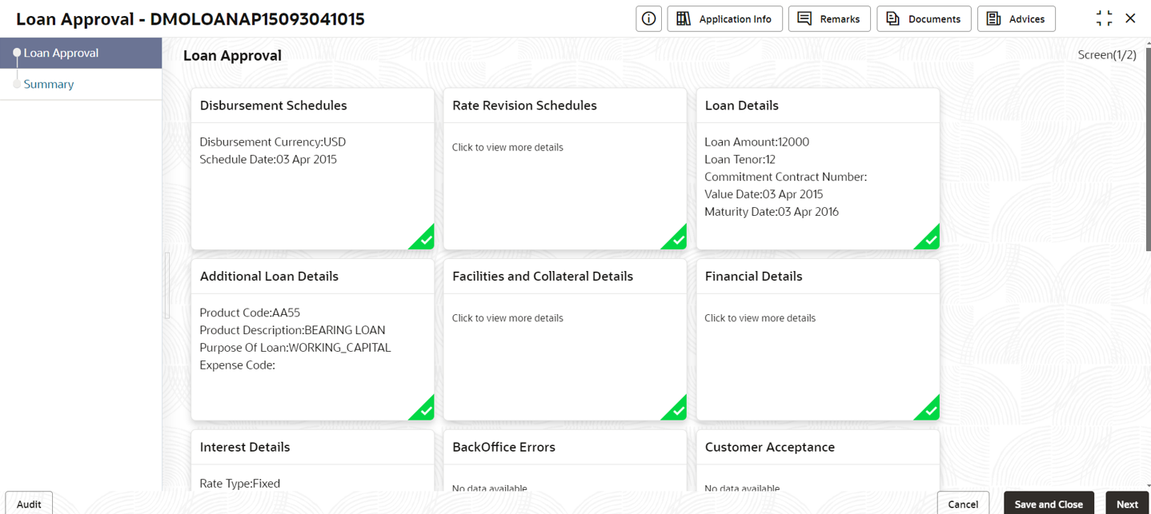Open Application Info panel

724,18
